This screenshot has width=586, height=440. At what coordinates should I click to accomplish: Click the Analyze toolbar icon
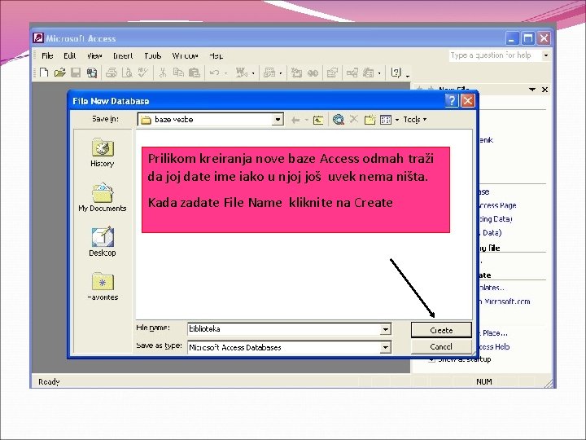tap(269, 73)
